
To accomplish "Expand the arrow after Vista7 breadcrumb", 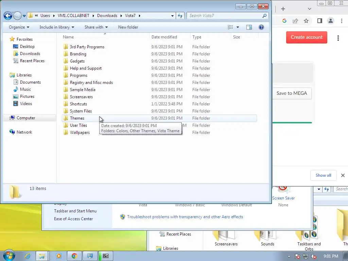I will pyautogui.click(x=139, y=16).
